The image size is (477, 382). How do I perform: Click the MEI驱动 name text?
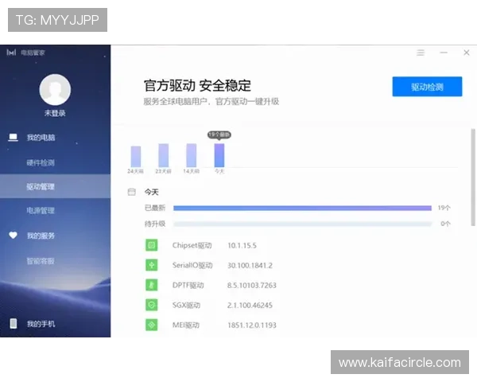[x=186, y=325]
